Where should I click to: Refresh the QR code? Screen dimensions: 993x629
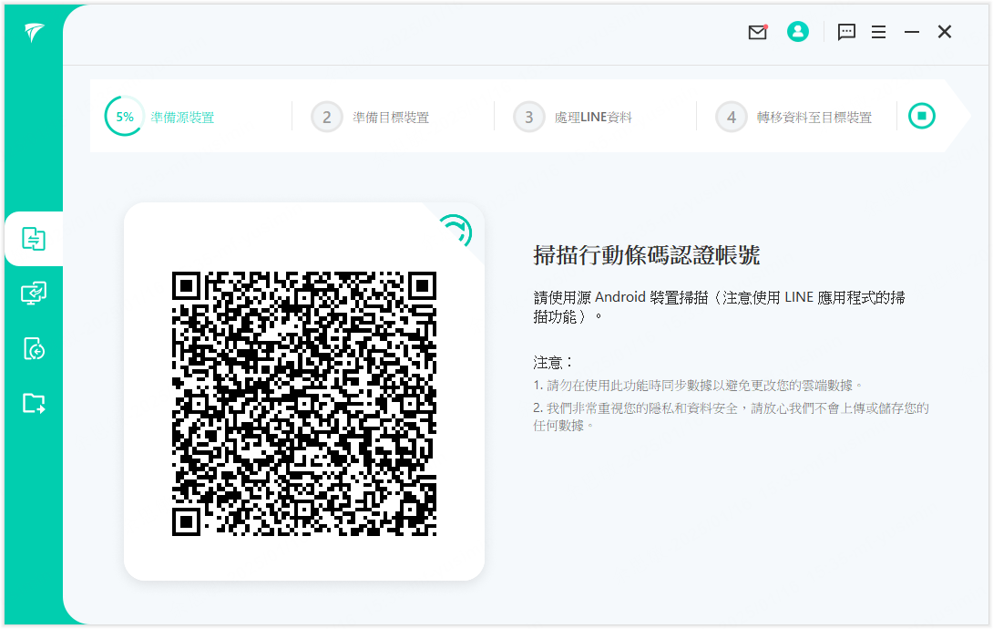click(x=456, y=231)
